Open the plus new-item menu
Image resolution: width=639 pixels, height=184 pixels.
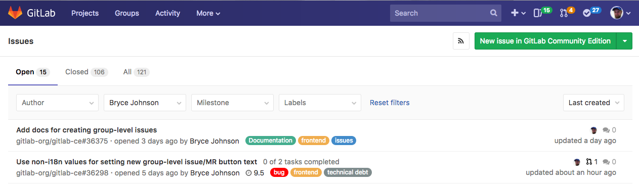pyautogui.click(x=518, y=13)
